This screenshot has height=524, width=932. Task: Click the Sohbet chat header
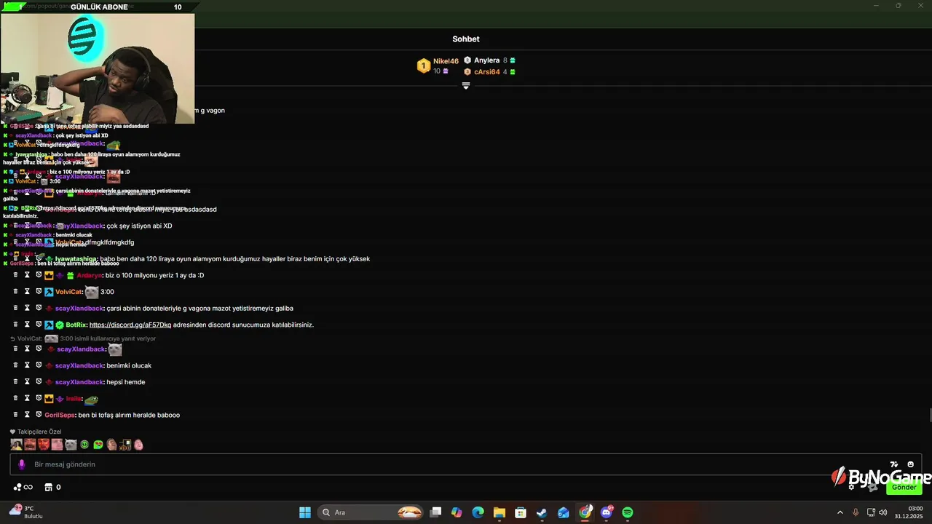466,39
